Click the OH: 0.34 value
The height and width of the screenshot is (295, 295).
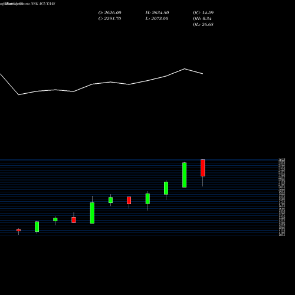pos(202,19)
